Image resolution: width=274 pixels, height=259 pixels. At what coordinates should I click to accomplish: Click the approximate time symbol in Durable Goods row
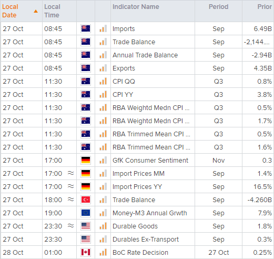[71, 226]
